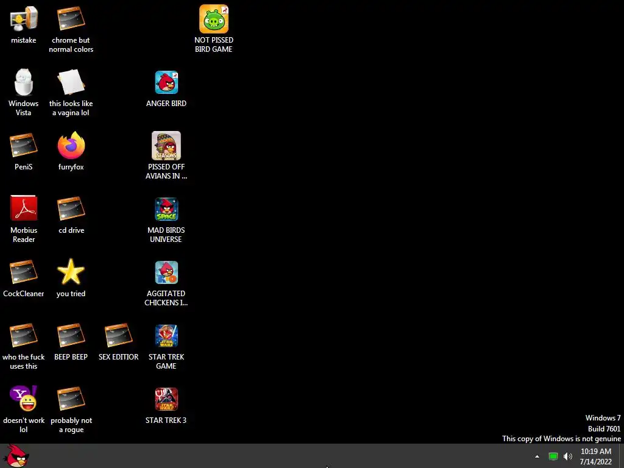Screen dimensions: 624x468
Task: Select the CockCleaner desktop icon
Action: point(24,272)
